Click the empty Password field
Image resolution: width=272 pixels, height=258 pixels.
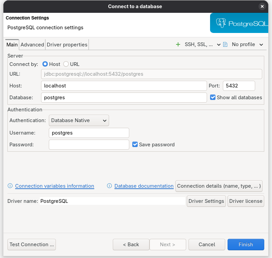(x=89, y=145)
